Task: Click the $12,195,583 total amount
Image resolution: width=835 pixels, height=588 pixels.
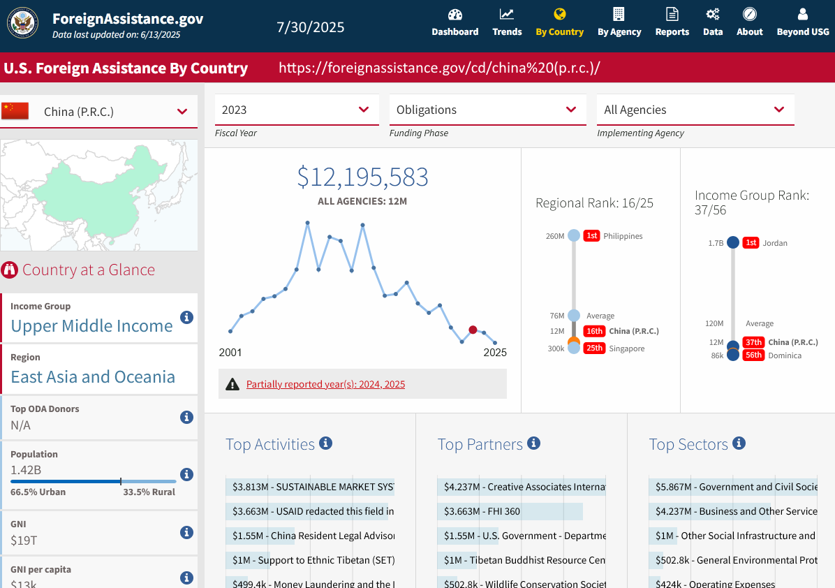Action: point(362,177)
